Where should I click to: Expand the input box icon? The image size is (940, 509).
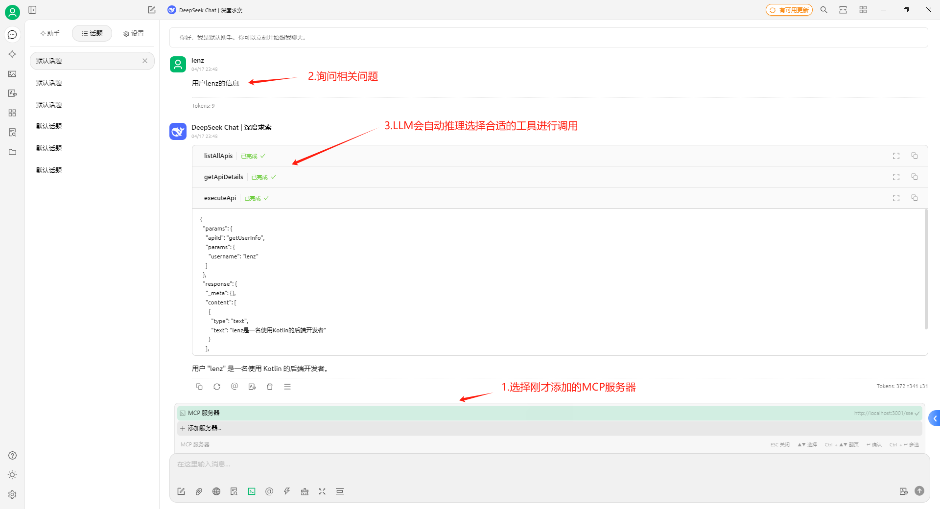(322, 491)
